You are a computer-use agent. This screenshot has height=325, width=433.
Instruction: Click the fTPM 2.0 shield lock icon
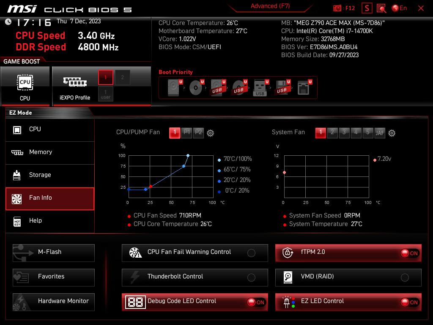[x=288, y=253]
